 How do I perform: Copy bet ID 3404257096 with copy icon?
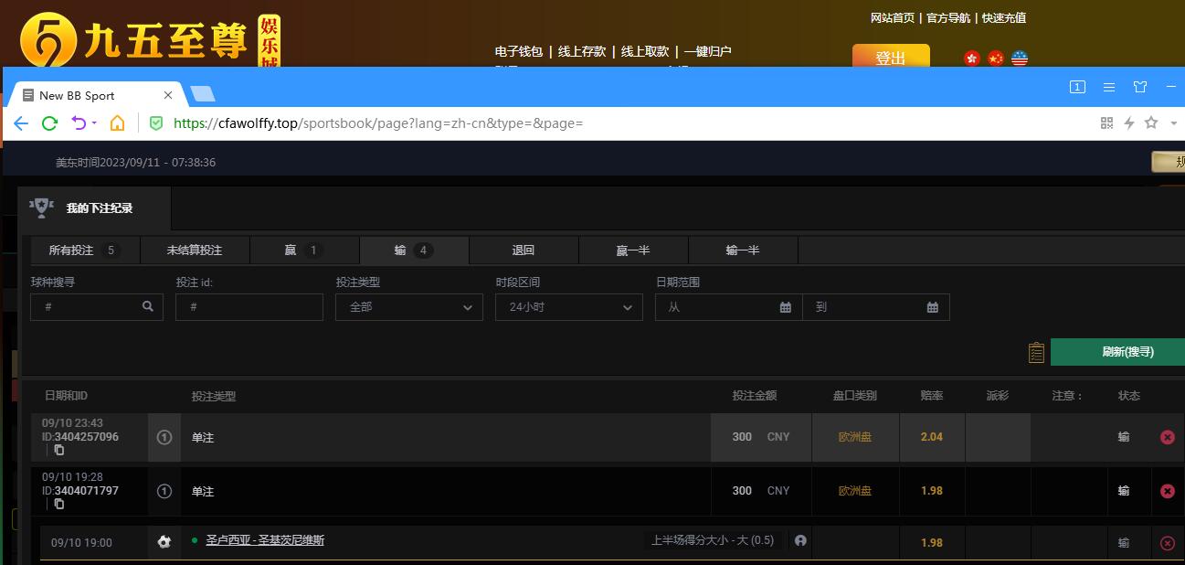click(x=59, y=450)
